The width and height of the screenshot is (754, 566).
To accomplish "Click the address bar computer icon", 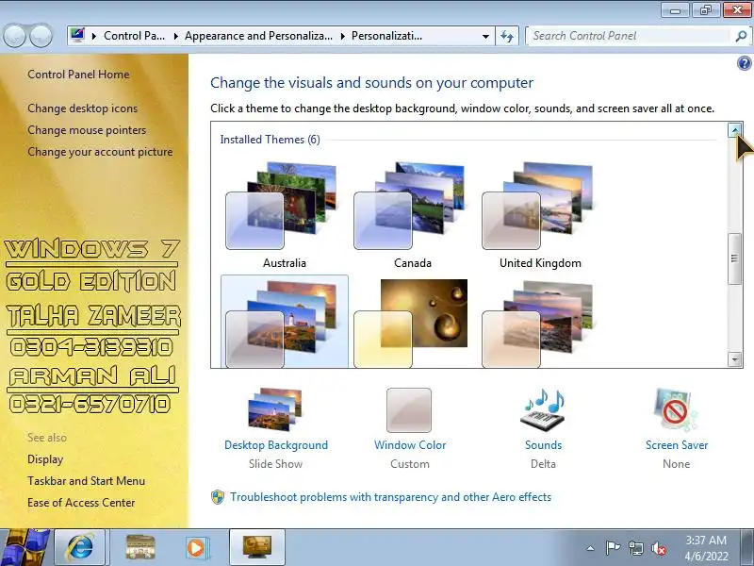I will point(77,36).
